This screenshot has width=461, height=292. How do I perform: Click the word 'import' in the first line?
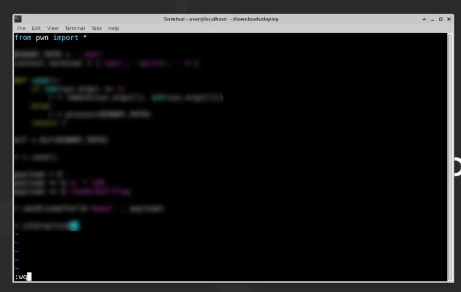[66, 38]
